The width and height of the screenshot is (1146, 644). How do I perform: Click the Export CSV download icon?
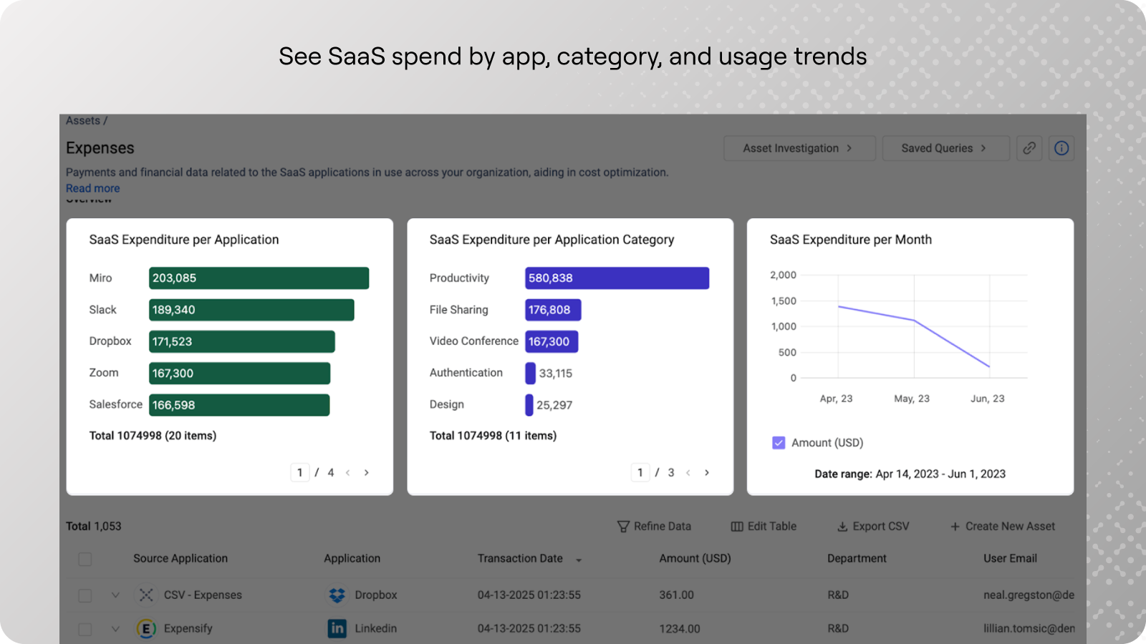tap(842, 527)
